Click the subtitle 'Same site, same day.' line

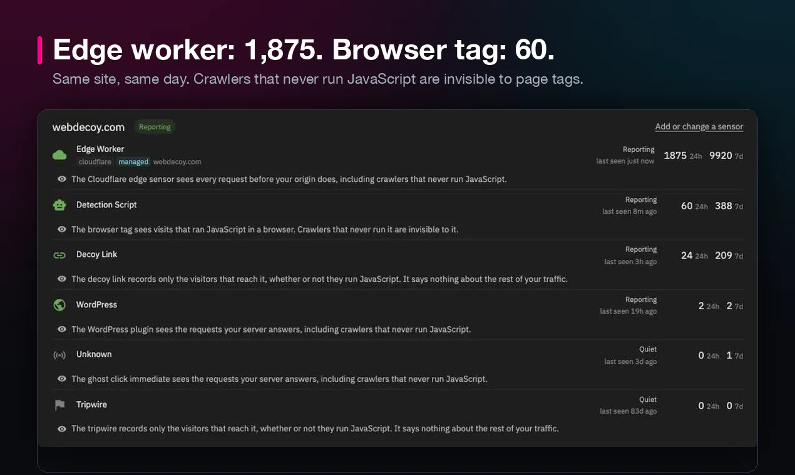(317, 79)
